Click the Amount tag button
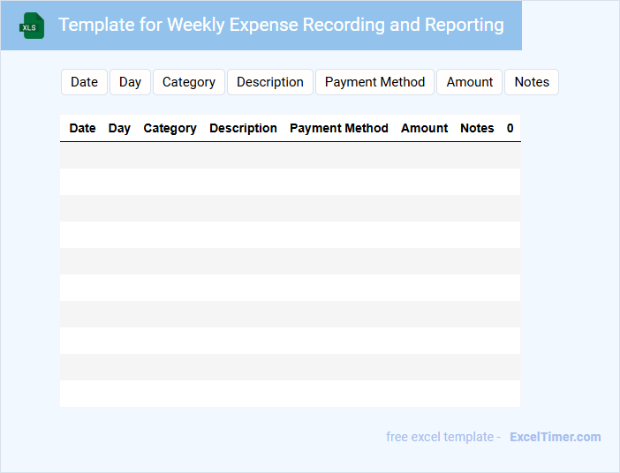The width and height of the screenshot is (620, 473). [x=469, y=82]
